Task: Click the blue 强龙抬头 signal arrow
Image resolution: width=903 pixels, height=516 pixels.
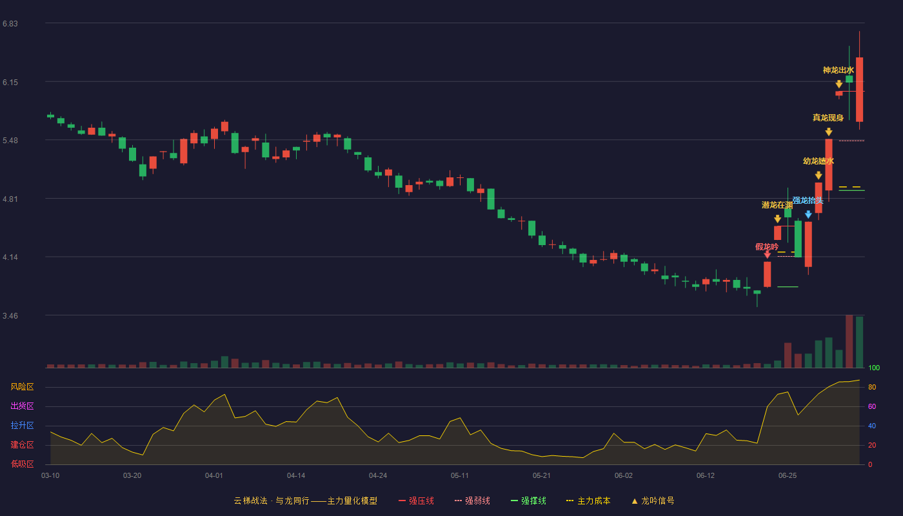Action: [x=808, y=215]
